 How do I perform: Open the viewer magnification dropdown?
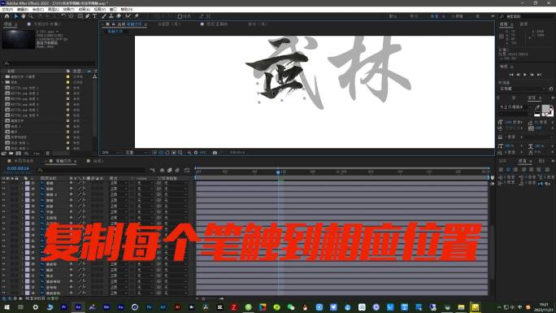click(111, 152)
